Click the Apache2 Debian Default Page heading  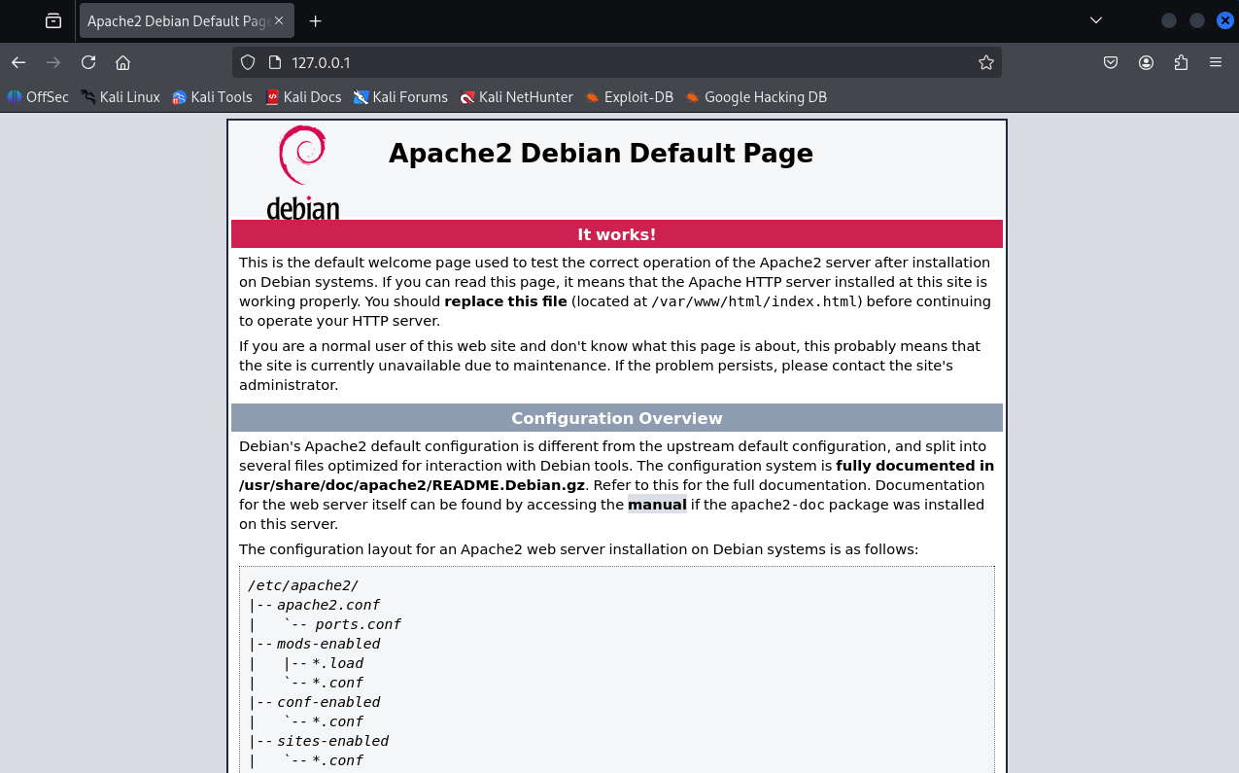tap(601, 154)
